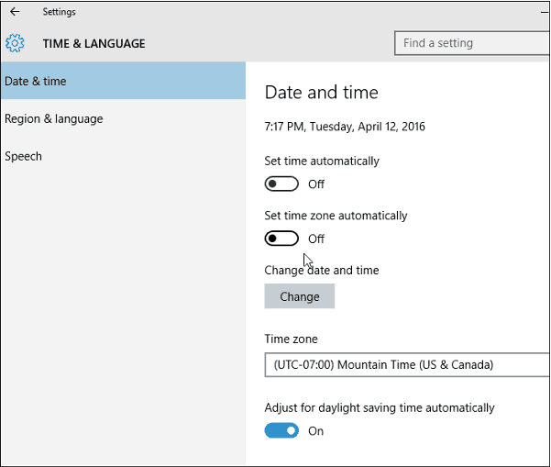Click the Date and time heading
551x467 pixels.
pos(321,93)
